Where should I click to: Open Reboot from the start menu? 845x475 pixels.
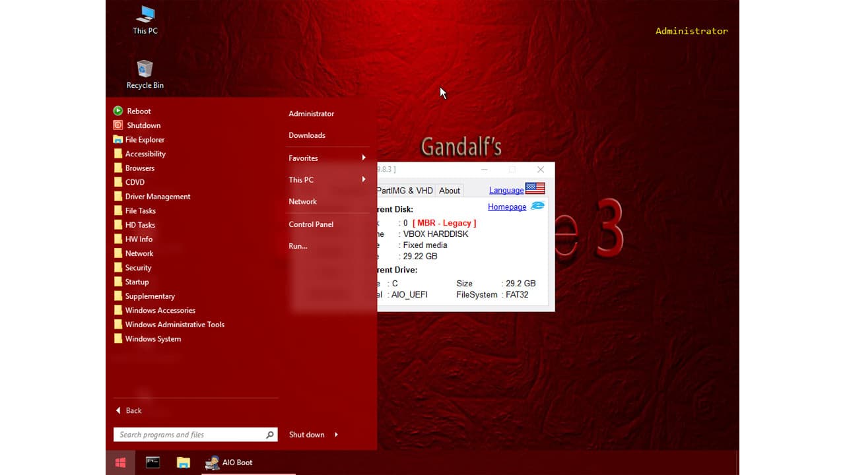(138, 111)
